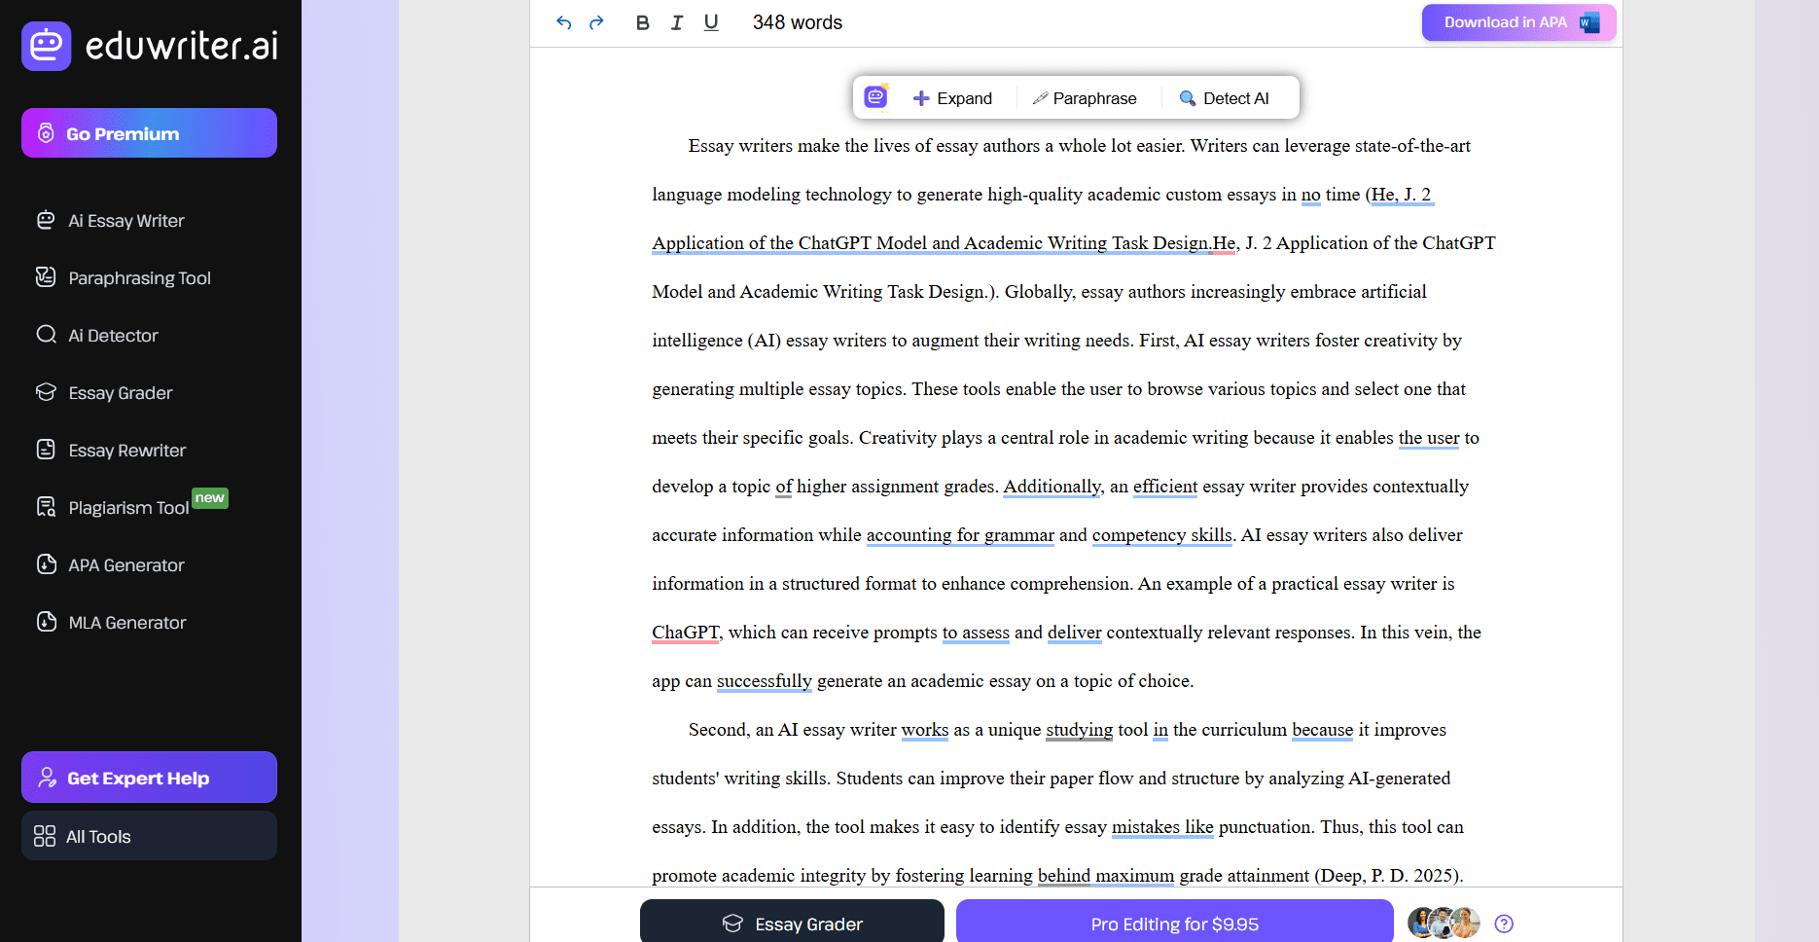Open All Tools

[97, 836]
